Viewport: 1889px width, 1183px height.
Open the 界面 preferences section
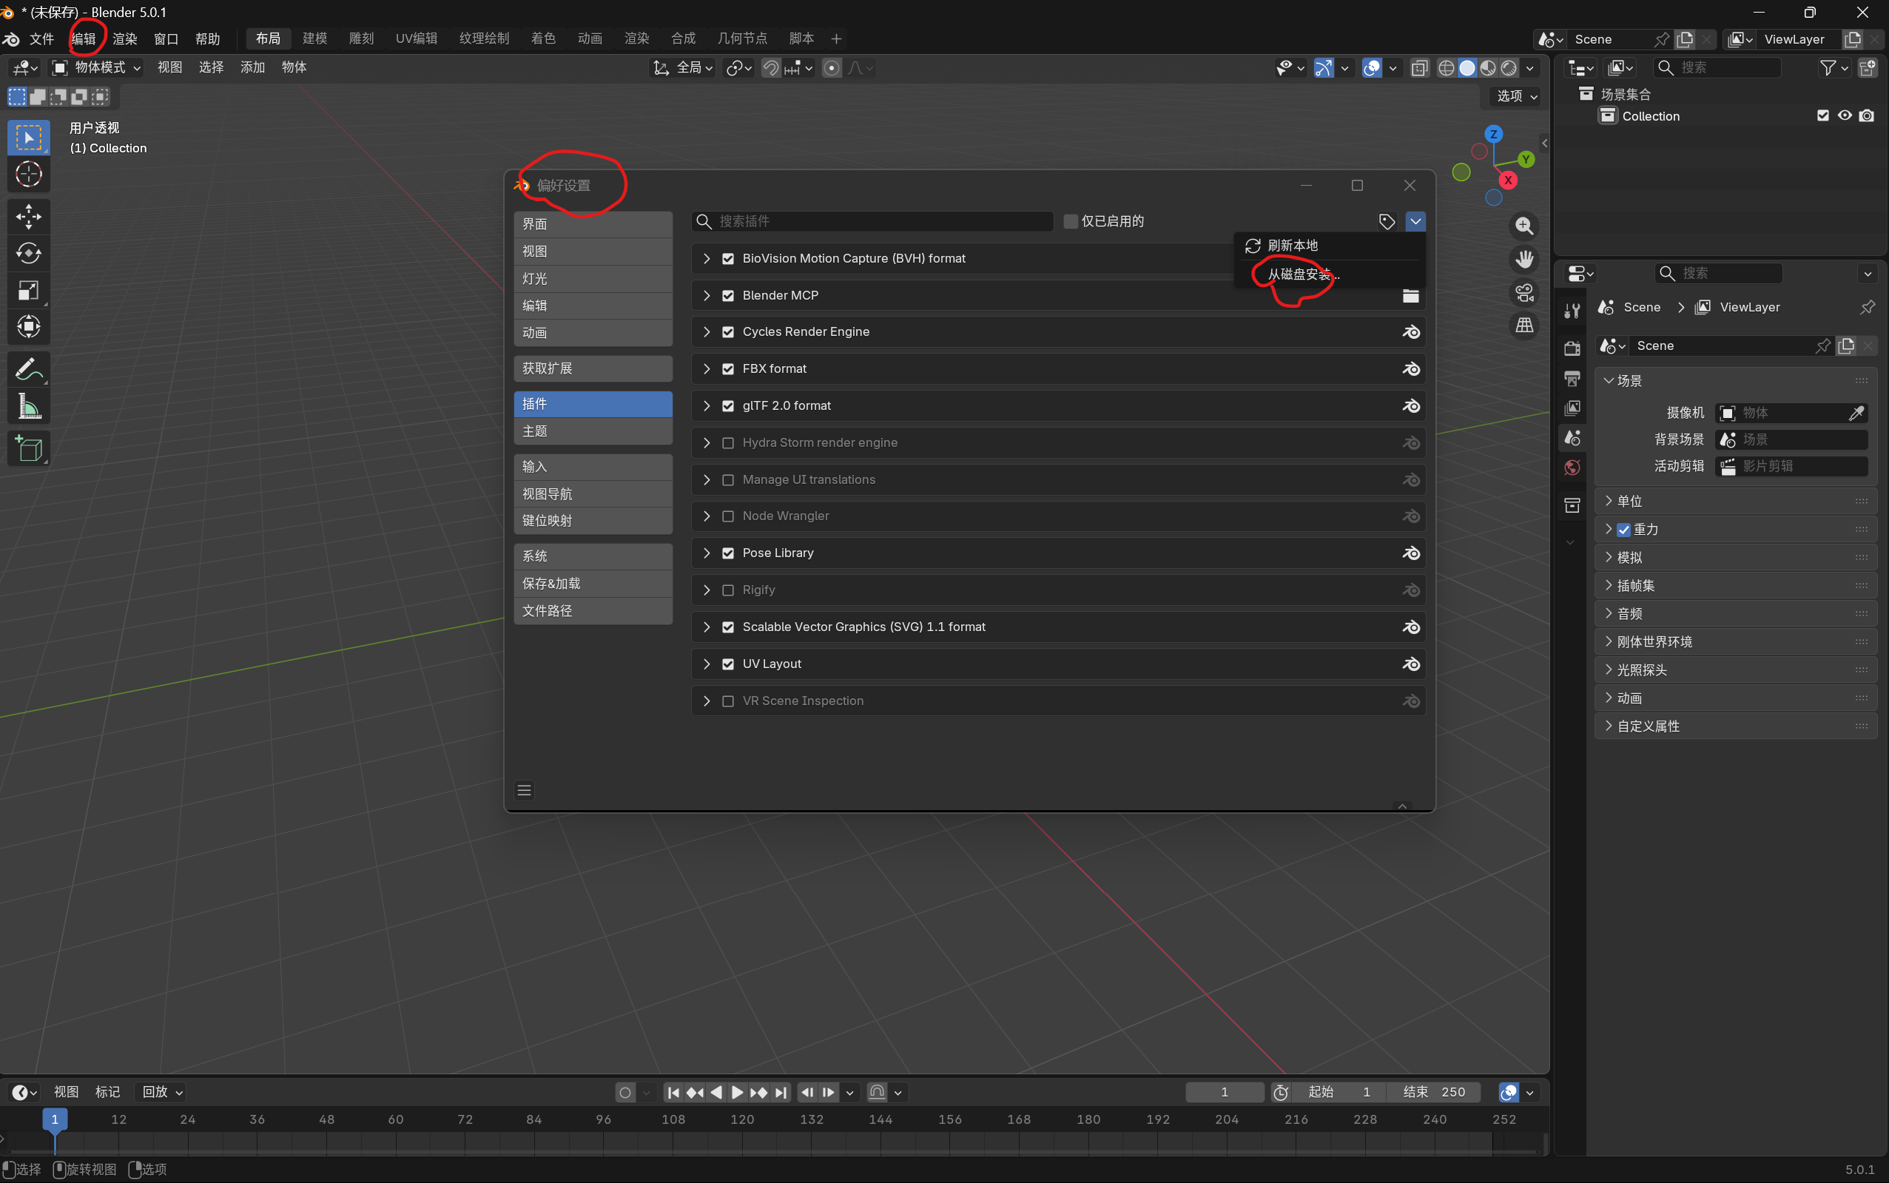[x=593, y=225]
